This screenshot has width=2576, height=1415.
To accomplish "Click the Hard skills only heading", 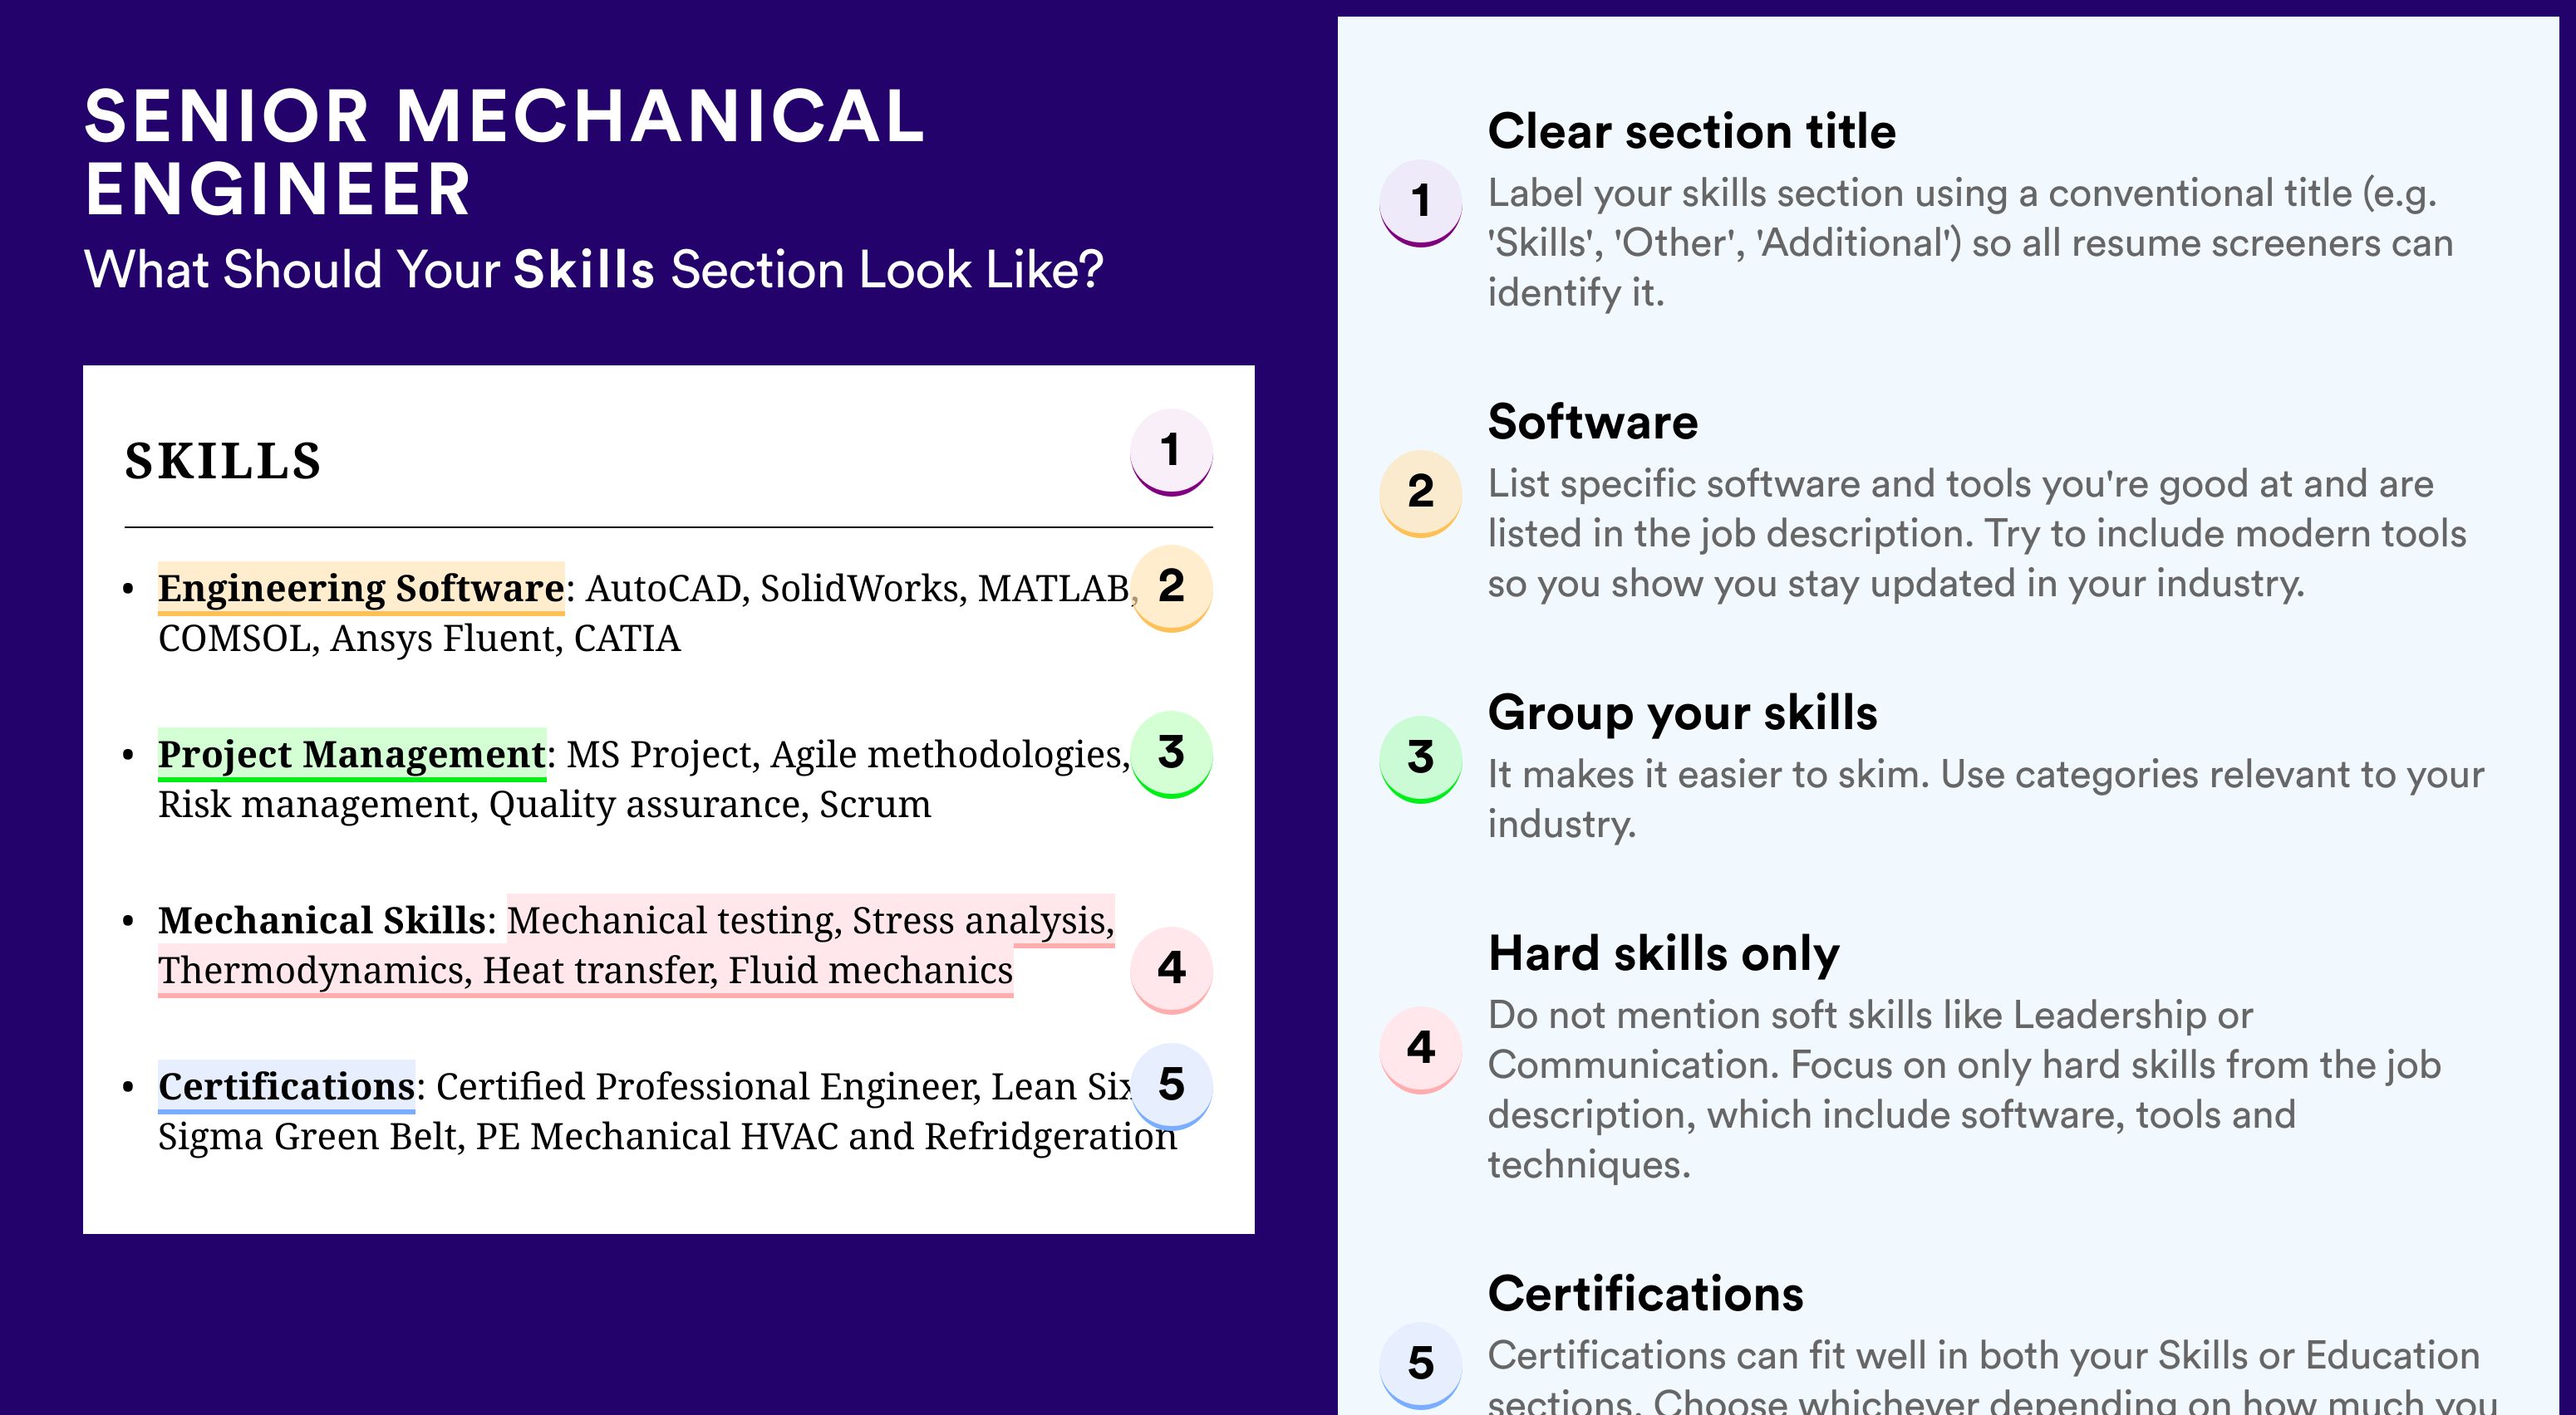I will coord(1663,953).
